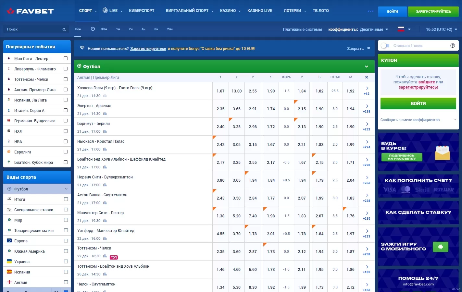The height and width of the screenshot is (292, 462).
Task: Click the FAVBET logo
Action: coord(30,11)
